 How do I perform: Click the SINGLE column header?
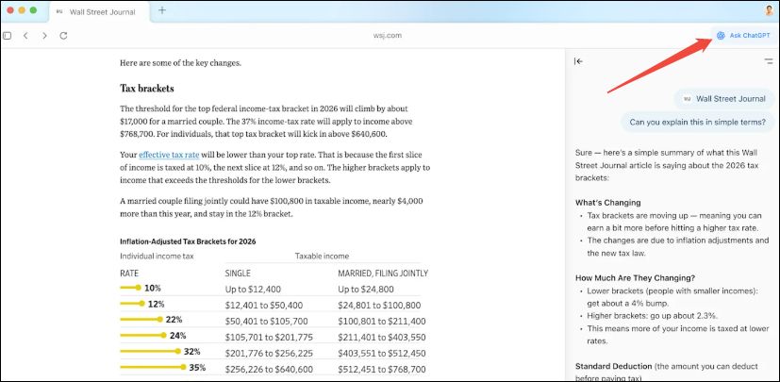pos(238,273)
